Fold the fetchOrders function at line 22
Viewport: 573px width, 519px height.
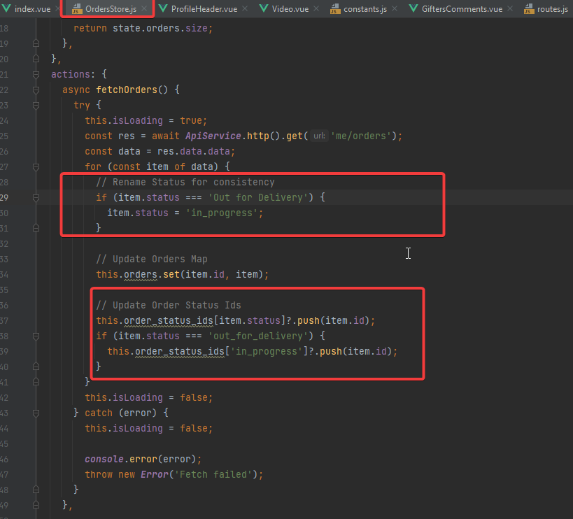(36, 90)
